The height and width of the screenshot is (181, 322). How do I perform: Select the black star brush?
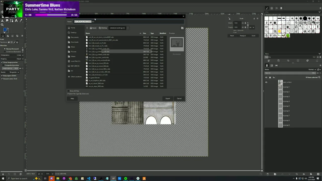[x=309, y=18]
